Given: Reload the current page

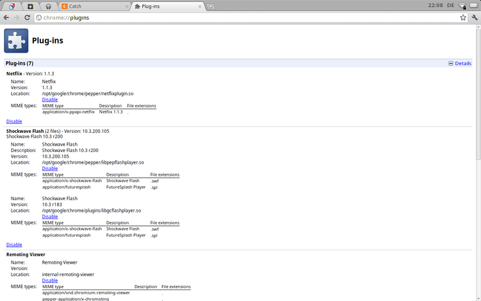Looking at the screenshot, I should tap(27, 17).
